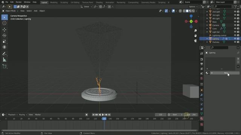This screenshot has width=241, height=135.
Task: Expand the Cone item in outliner
Action: point(207,28)
